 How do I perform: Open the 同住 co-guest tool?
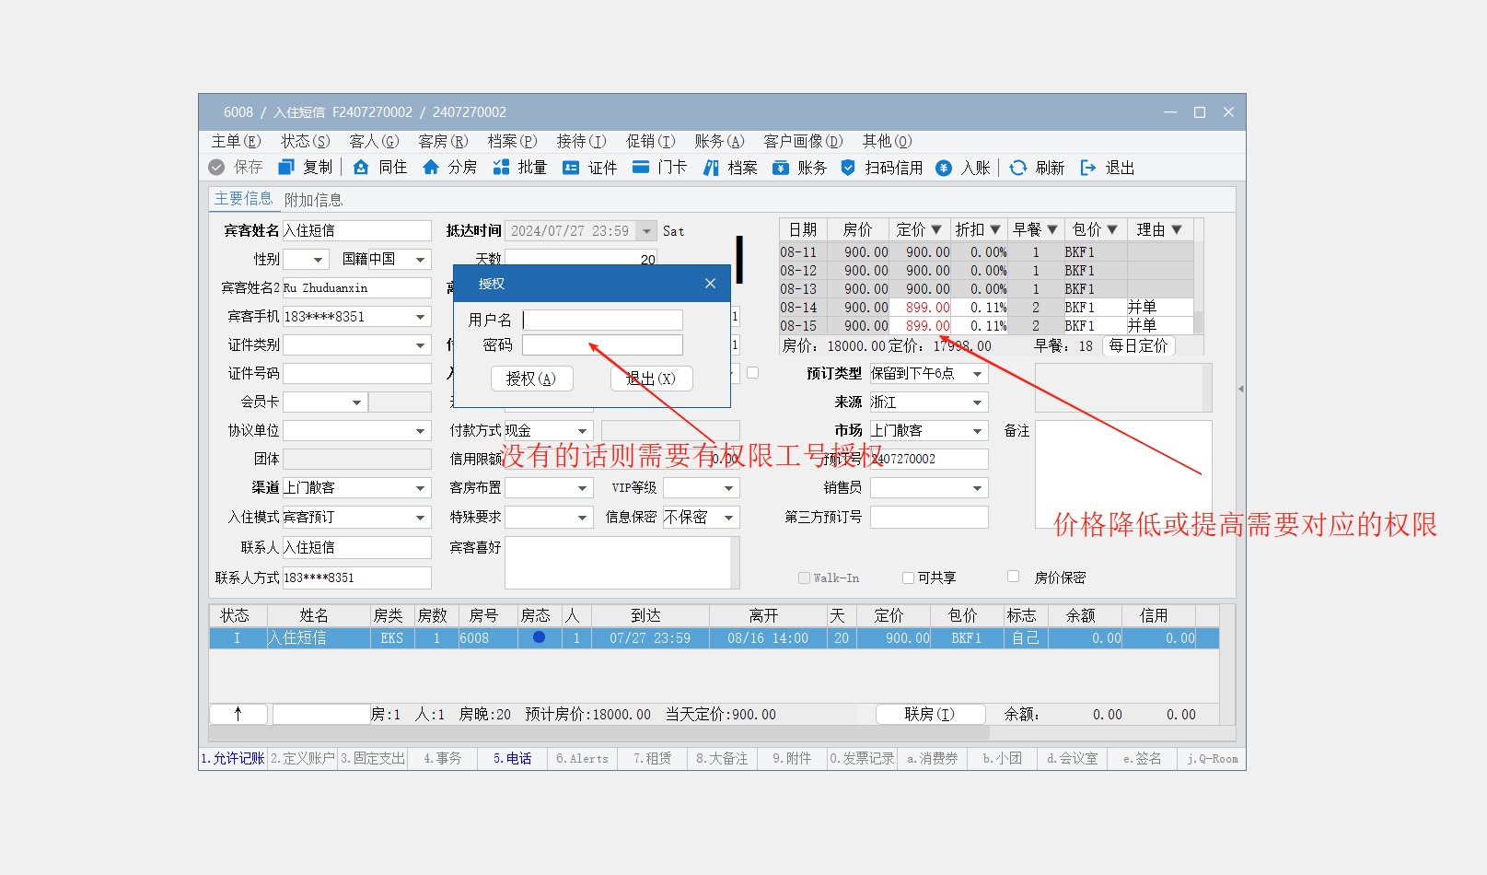(361, 168)
